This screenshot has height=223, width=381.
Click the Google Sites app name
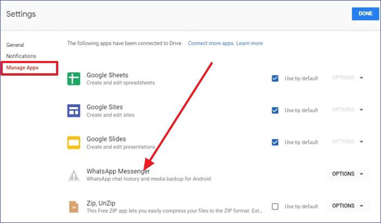[x=104, y=107]
